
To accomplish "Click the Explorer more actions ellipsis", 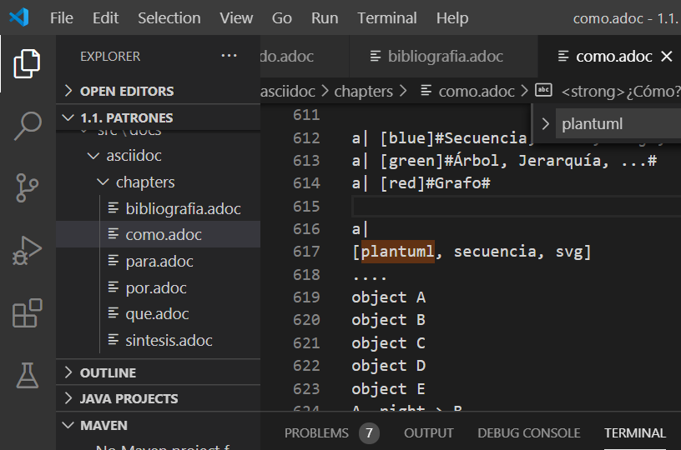I will (229, 57).
